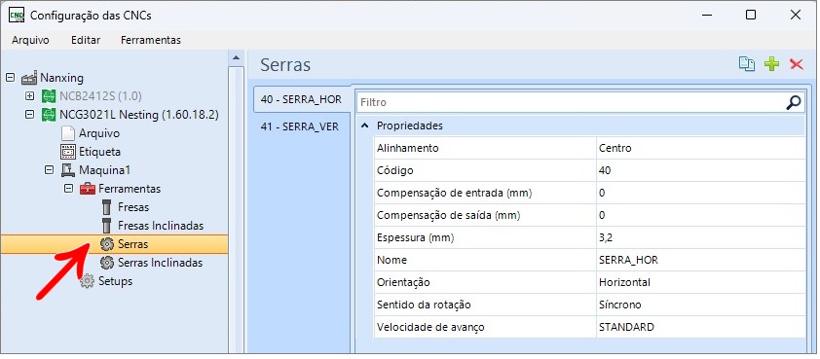Click the Espessura (mm) property label

415,237
